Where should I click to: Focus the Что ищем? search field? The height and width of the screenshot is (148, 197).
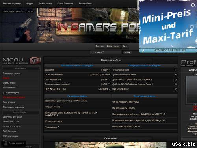coord(106,52)
